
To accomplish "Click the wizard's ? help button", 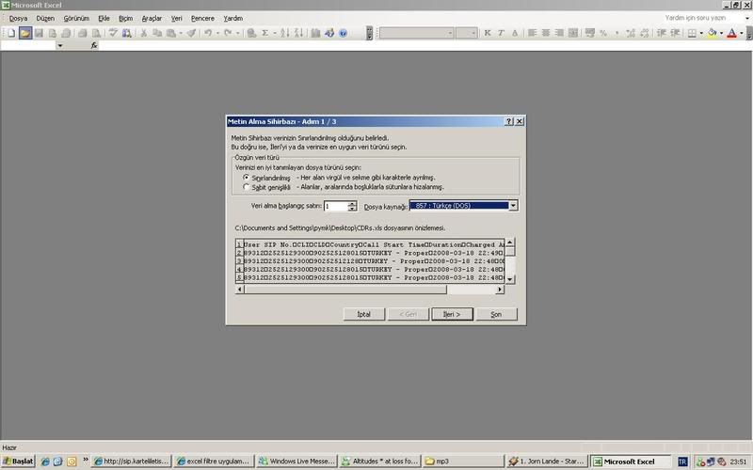I will (509, 121).
